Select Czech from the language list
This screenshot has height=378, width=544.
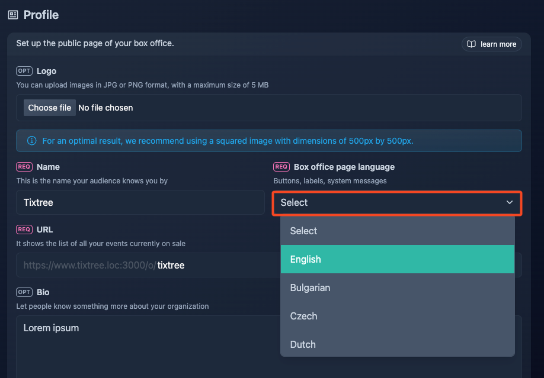[x=397, y=316]
